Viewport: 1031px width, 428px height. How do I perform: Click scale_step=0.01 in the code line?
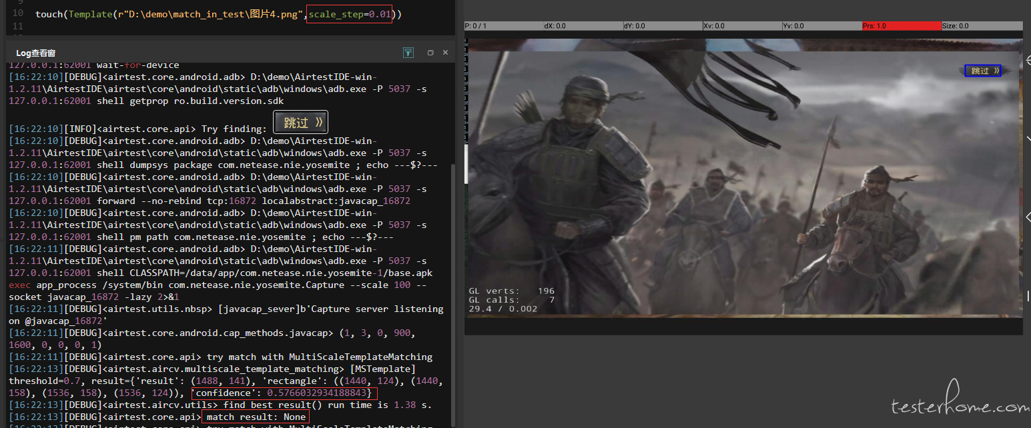point(350,14)
